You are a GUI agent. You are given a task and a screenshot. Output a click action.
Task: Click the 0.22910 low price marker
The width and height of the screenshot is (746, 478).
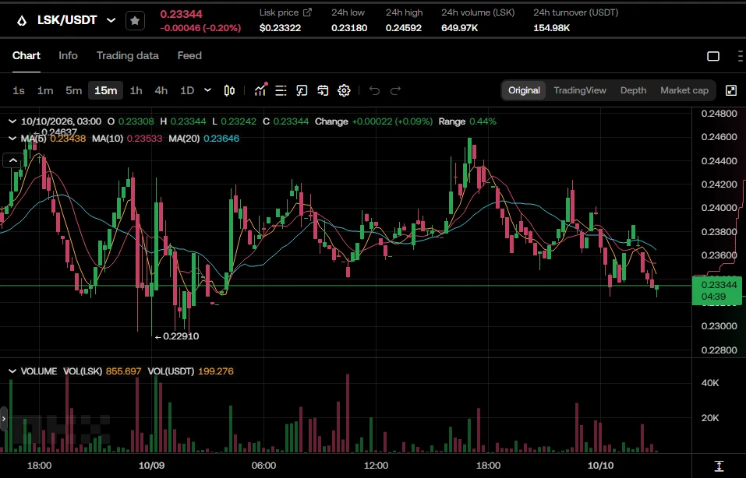coord(177,336)
